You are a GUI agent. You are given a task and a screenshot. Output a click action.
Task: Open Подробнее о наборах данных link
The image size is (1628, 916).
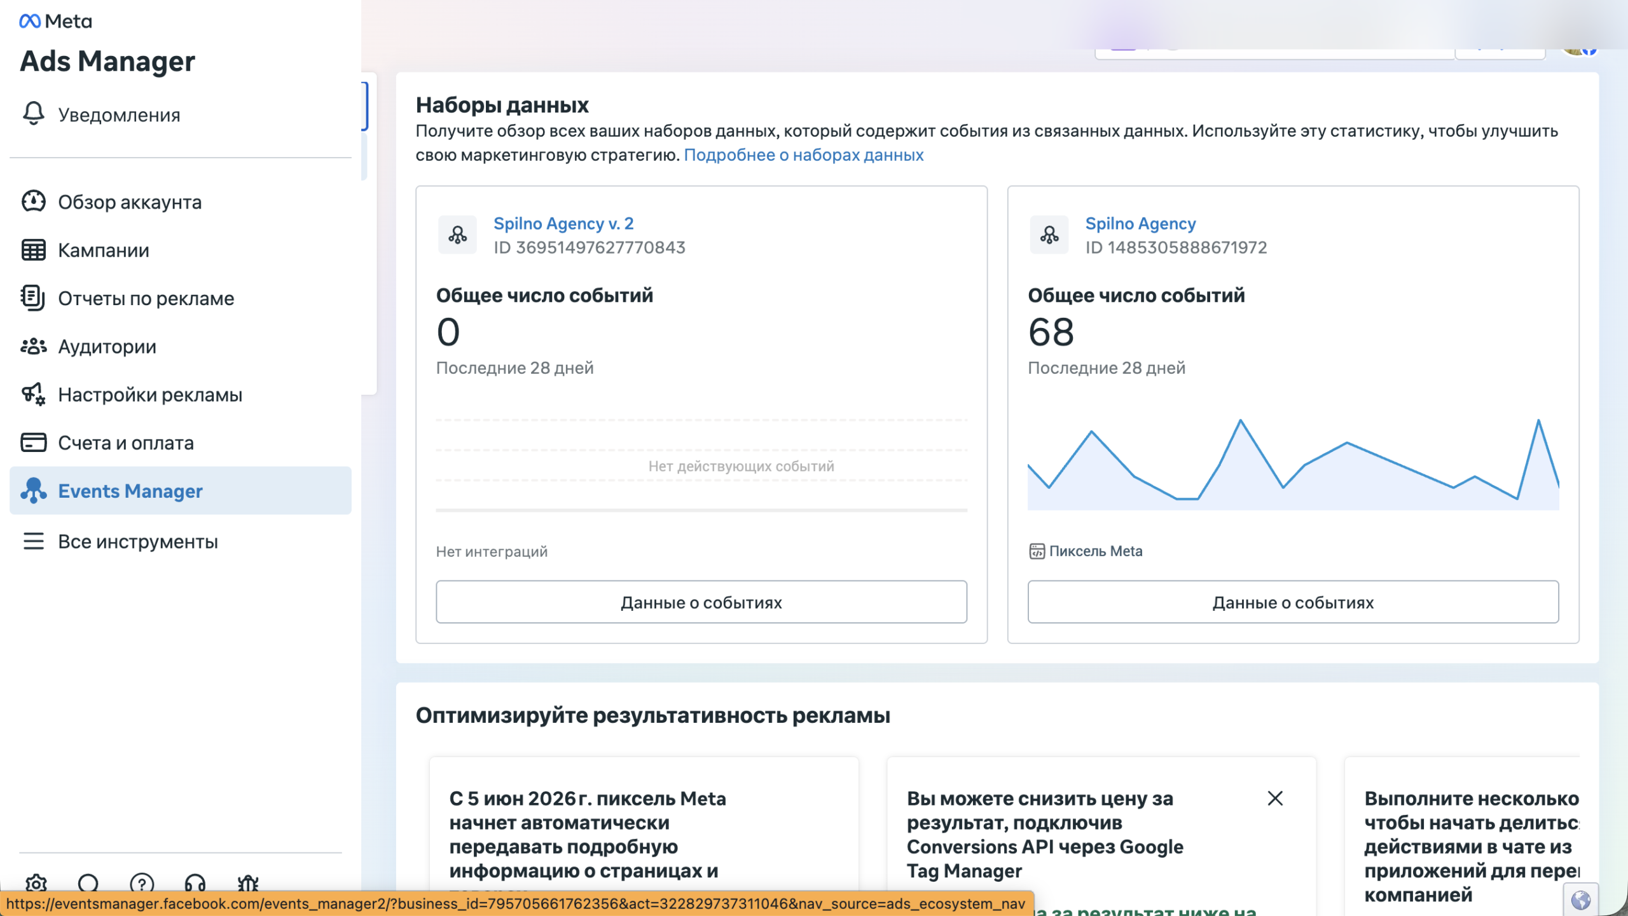803,155
